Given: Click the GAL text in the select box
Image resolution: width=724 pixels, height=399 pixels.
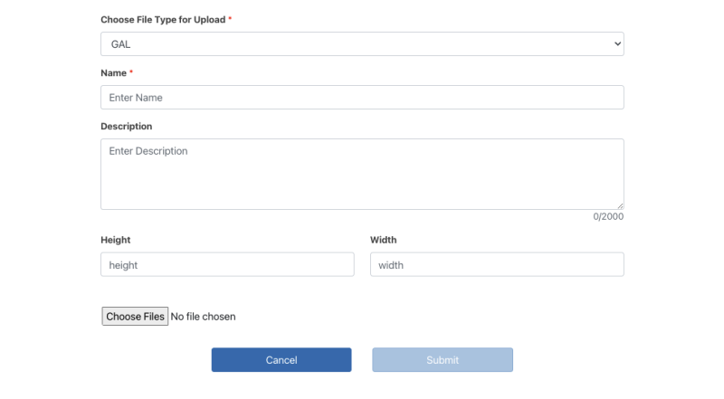Looking at the screenshot, I should [122, 43].
